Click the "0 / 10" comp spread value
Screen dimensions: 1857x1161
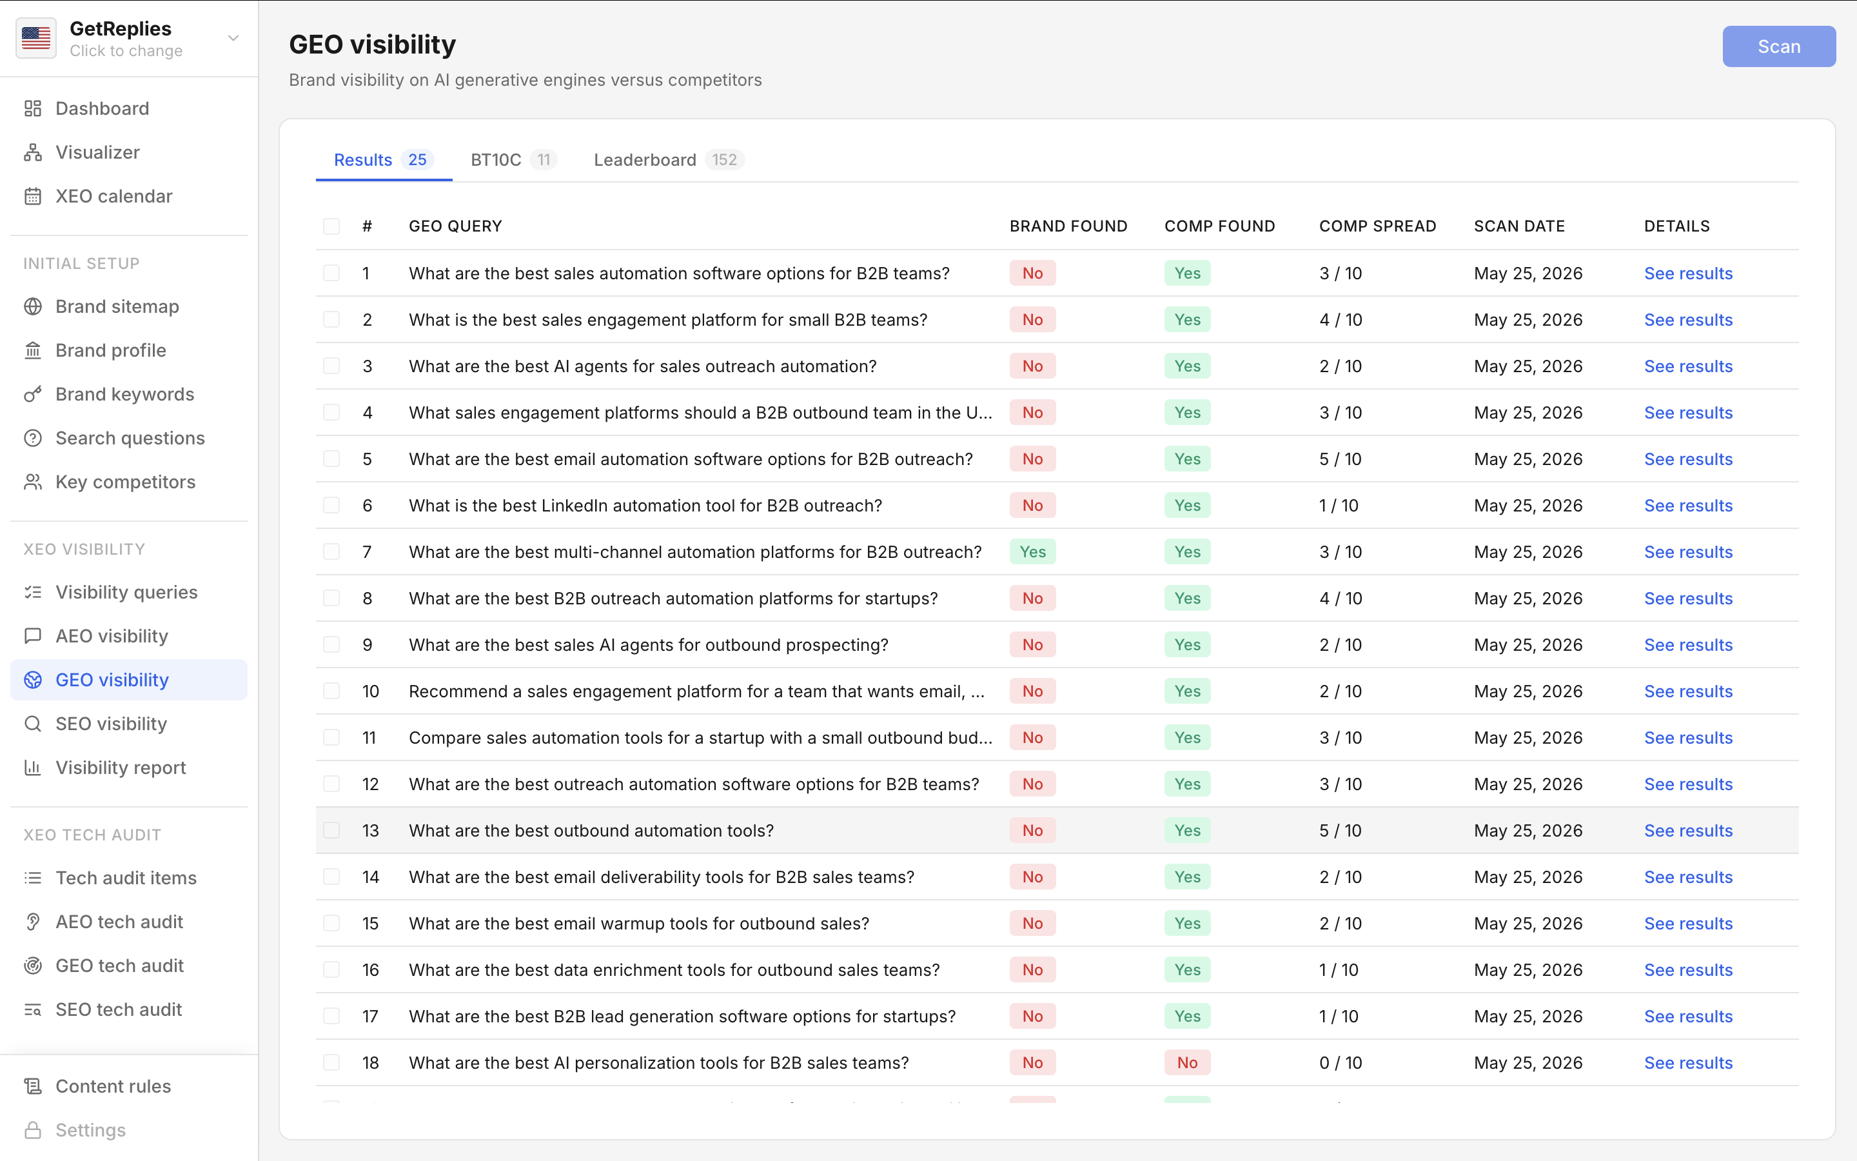[x=1341, y=1063]
